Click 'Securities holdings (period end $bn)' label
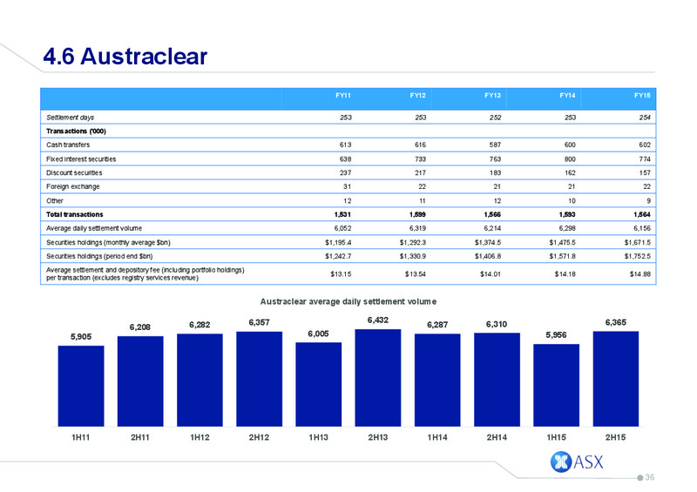The height and width of the screenshot is (492, 697). pos(99,256)
